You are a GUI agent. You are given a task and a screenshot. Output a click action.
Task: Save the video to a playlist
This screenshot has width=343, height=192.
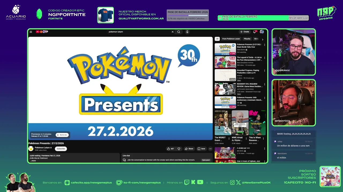tap(201, 149)
